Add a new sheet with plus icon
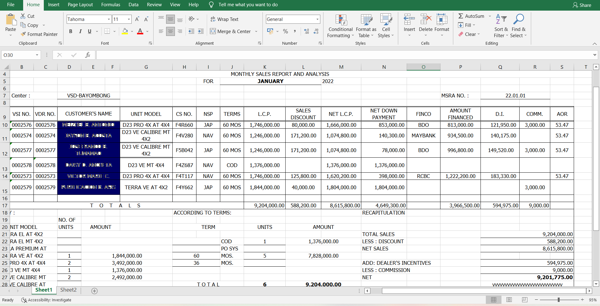This screenshot has width=600, height=306. pos(94,291)
